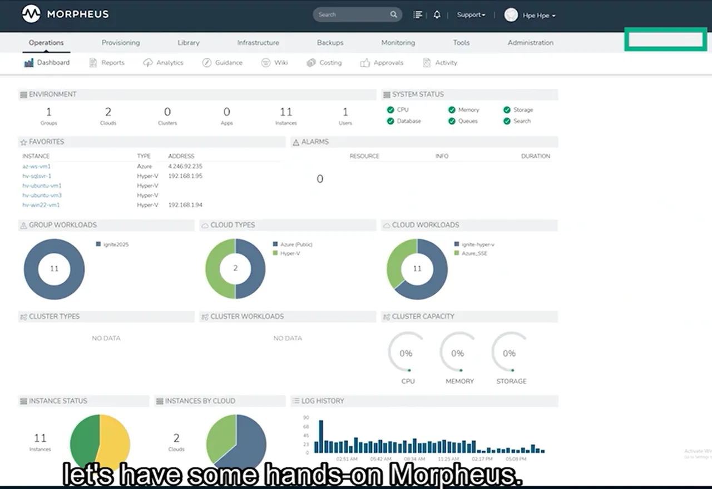Click the Database status check icon

pyautogui.click(x=390, y=121)
